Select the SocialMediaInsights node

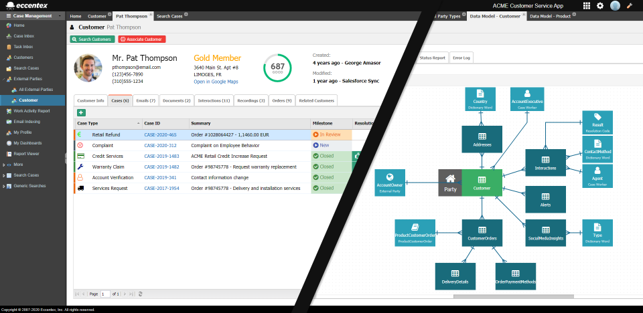coord(545,233)
